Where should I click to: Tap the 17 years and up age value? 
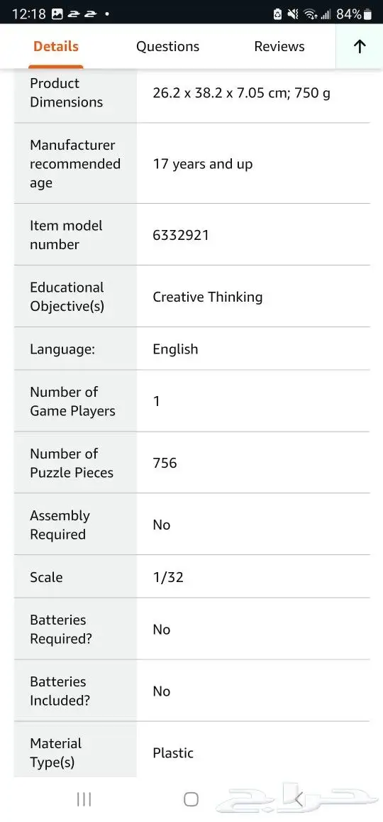pos(202,164)
